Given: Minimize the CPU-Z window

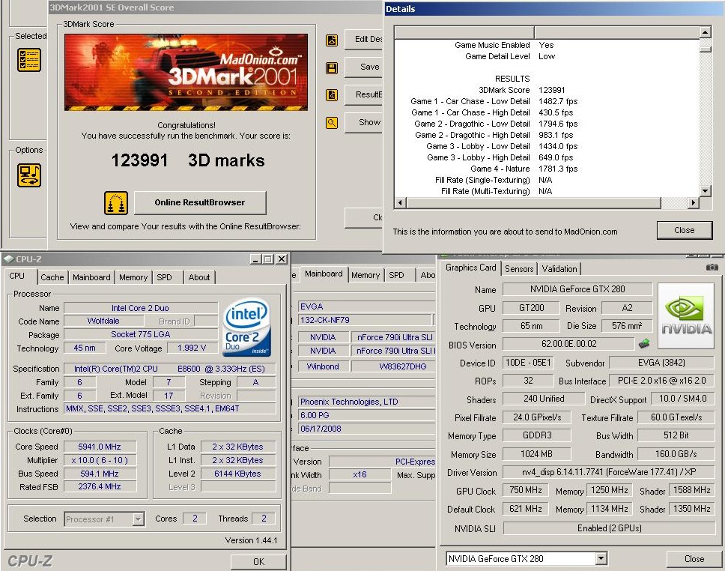Looking at the screenshot, I should click(x=255, y=259).
